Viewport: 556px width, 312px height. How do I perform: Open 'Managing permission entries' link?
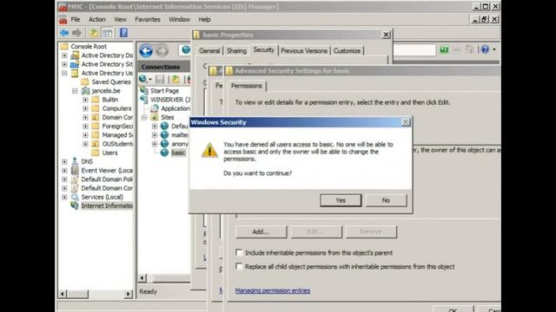pyautogui.click(x=273, y=290)
